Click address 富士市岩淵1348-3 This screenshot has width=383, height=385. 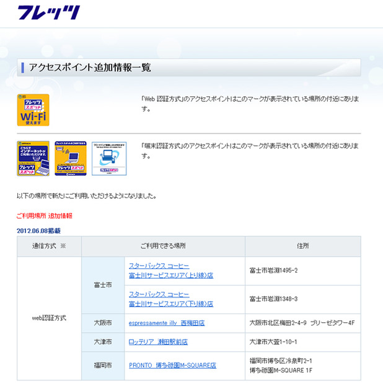tap(273, 299)
